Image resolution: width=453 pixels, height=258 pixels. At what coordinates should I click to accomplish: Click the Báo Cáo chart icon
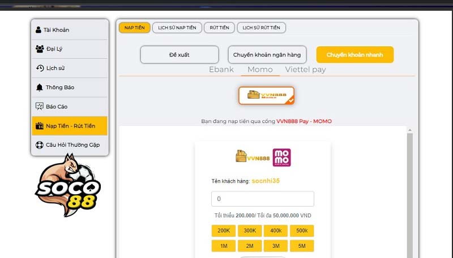point(40,106)
